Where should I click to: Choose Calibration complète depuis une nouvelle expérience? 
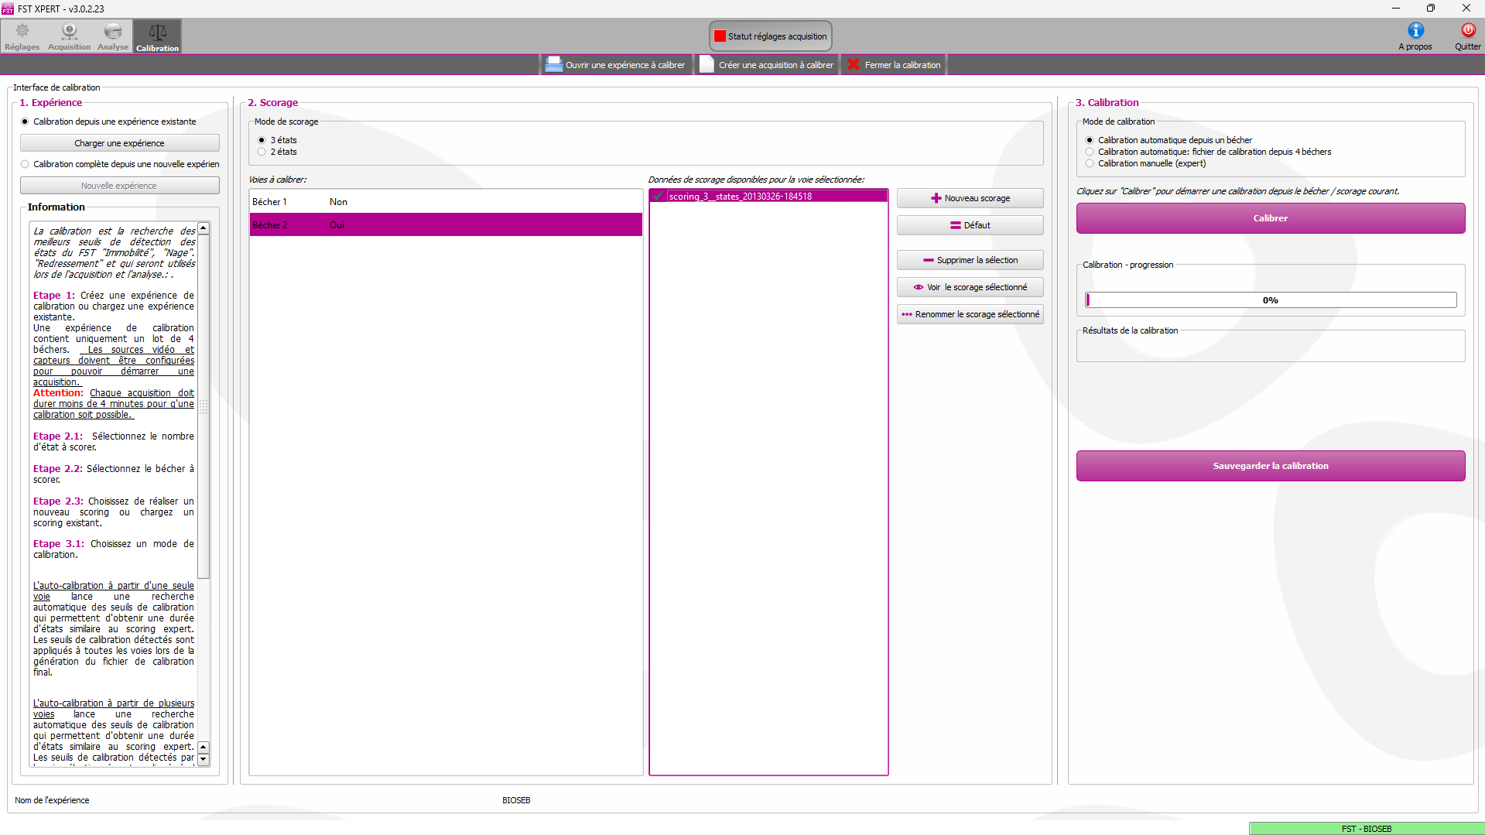coord(25,164)
